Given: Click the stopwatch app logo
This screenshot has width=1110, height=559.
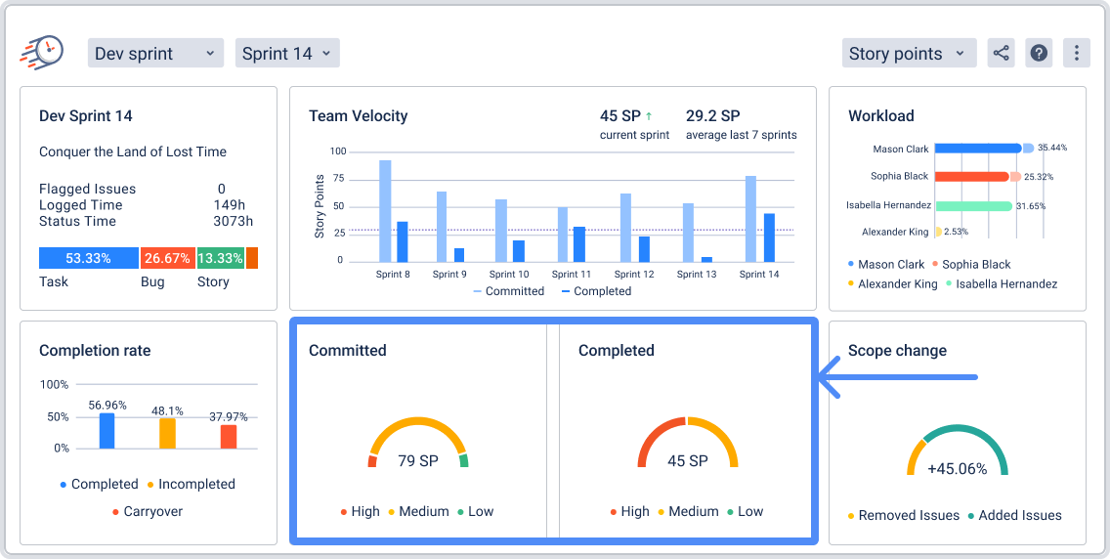Looking at the screenshot, I should pyautogui.click(x=42, y=52).
